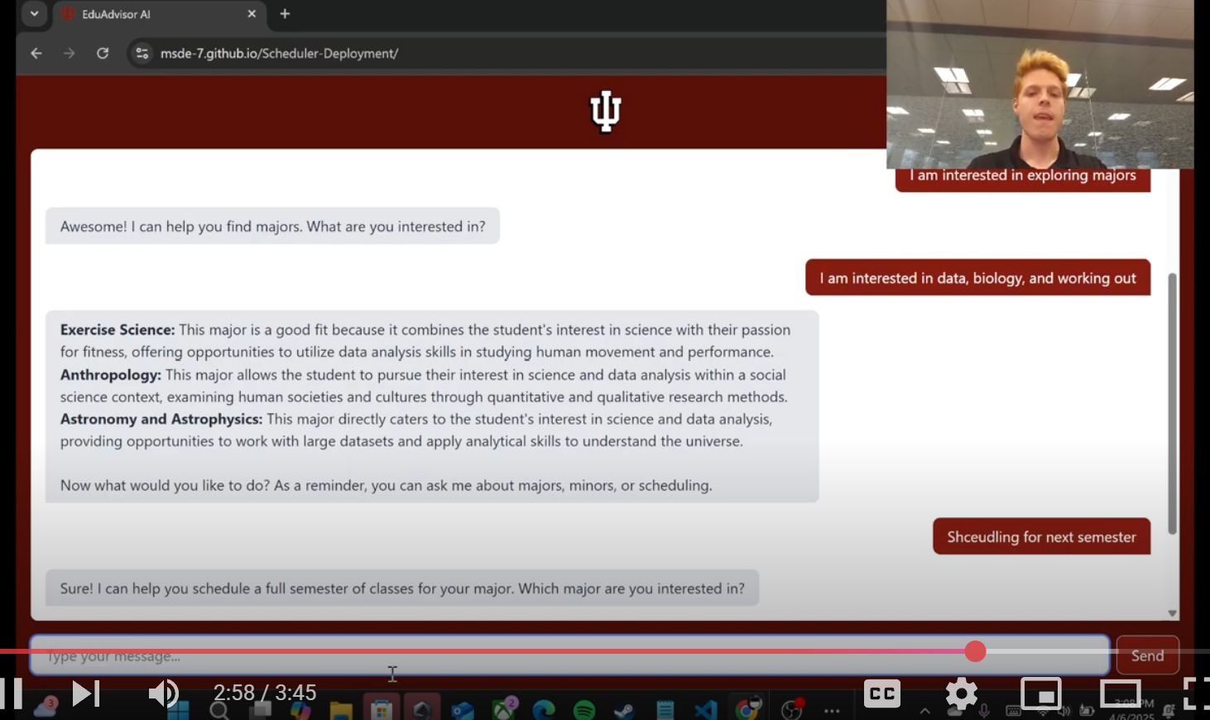Open the Copilot icon in taskbar

pos(300,710)
